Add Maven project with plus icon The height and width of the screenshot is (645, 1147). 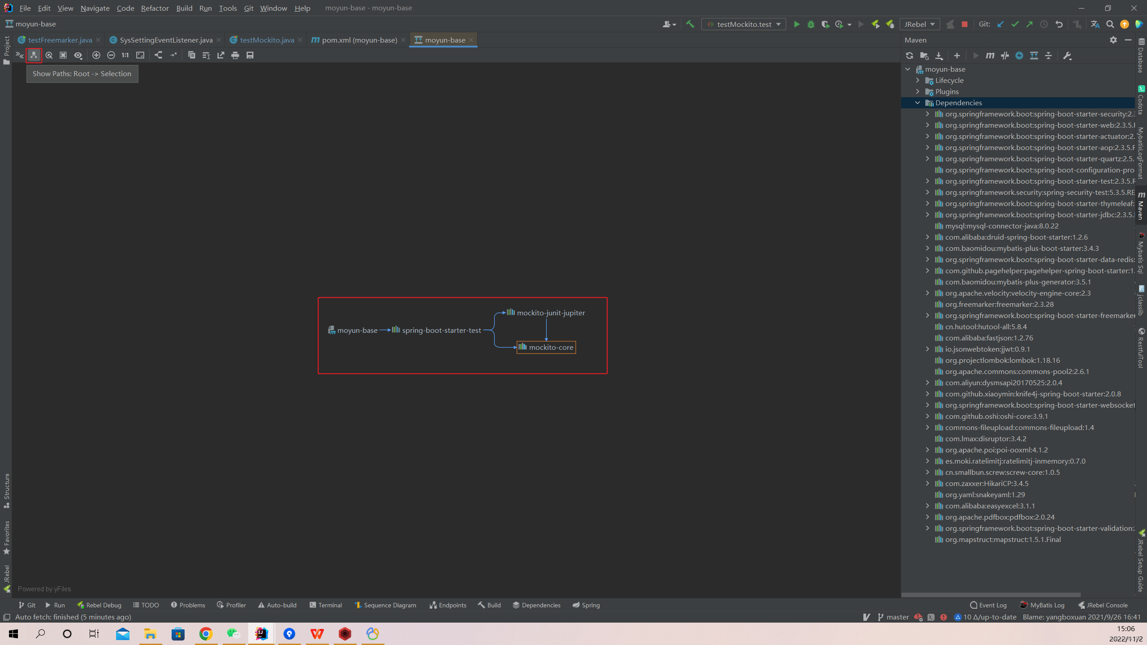pyautogui.click(x=957, y=56)
